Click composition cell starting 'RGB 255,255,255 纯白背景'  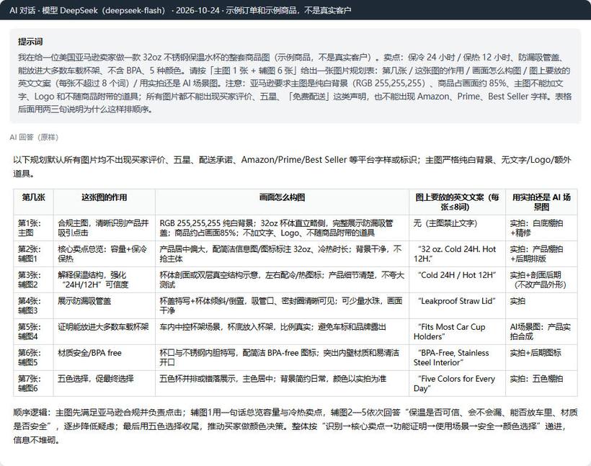[282, 228]
